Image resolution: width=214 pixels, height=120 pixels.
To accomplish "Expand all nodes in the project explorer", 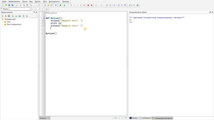I will point(23,16).
